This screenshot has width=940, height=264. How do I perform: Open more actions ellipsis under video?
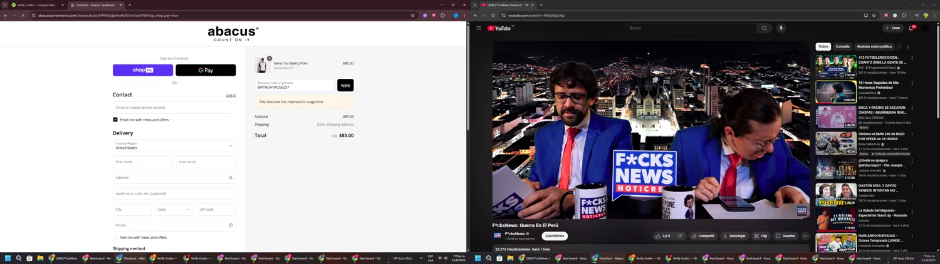point(805,236)
